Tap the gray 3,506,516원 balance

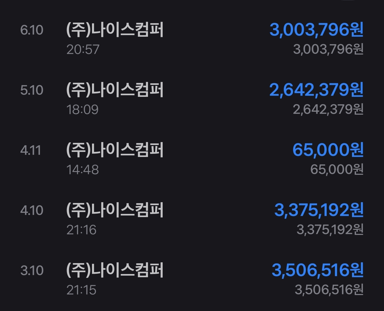pos(329,290)
